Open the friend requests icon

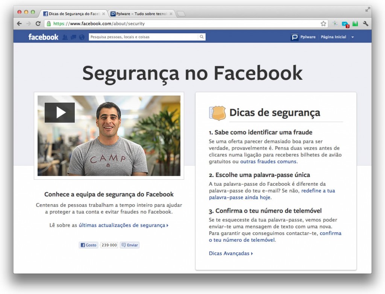[x=65, y=37]
